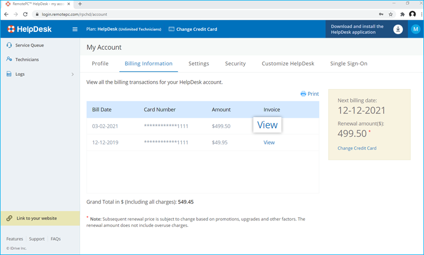Image resolution: width=424 pixels, height=255 pixels.
Task: View invoice for 03-02-2021 bill
Action: [x=267, y=125]
